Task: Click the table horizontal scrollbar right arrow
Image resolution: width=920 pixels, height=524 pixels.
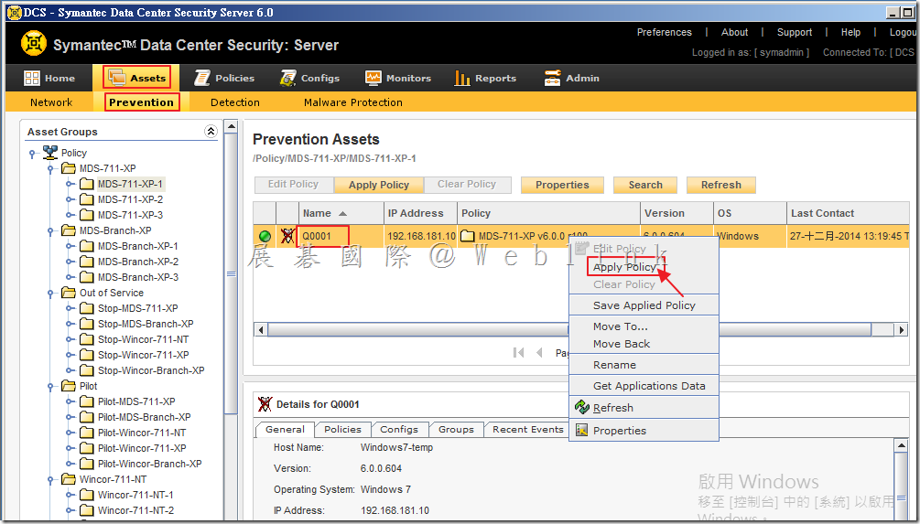Action: point(902,329)
